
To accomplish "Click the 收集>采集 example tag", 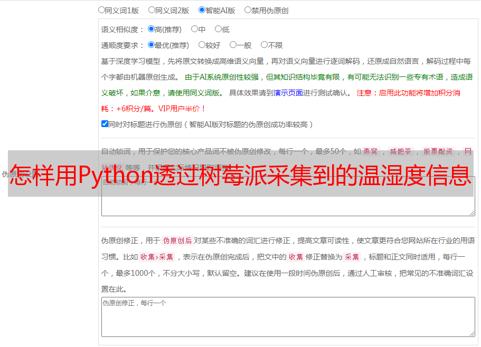I will [x=157, y=257].
